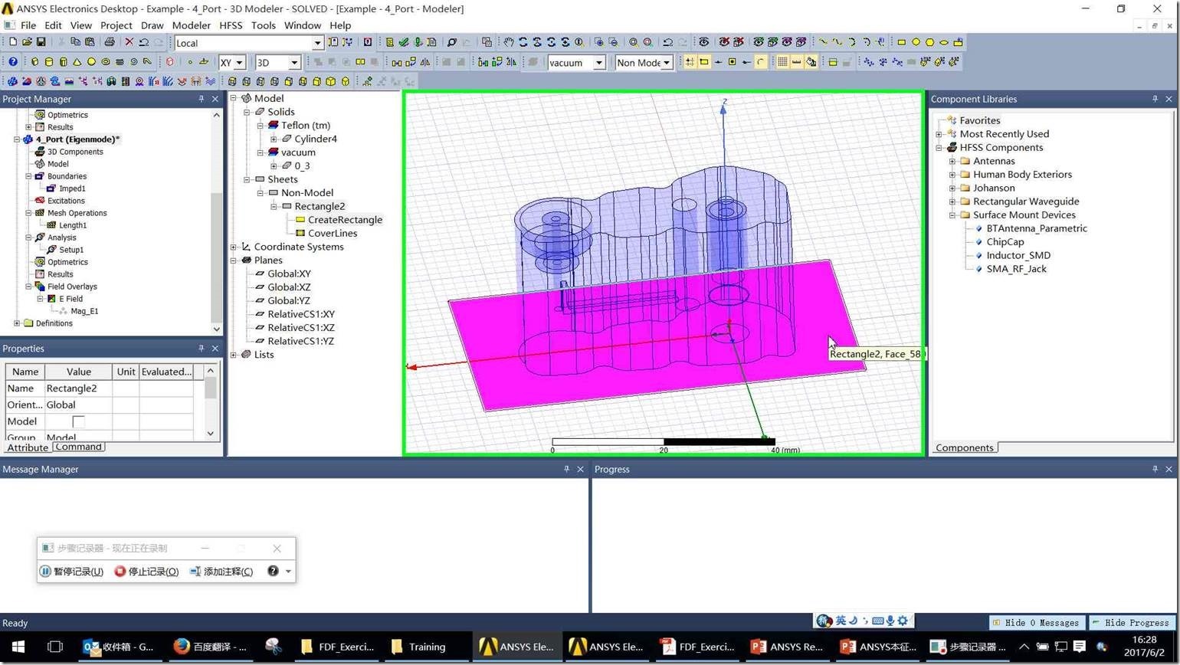Click Hide Progress button
Image resolution: width=1180 pixels, height=665 pixels.
(x=1131, y=623)
